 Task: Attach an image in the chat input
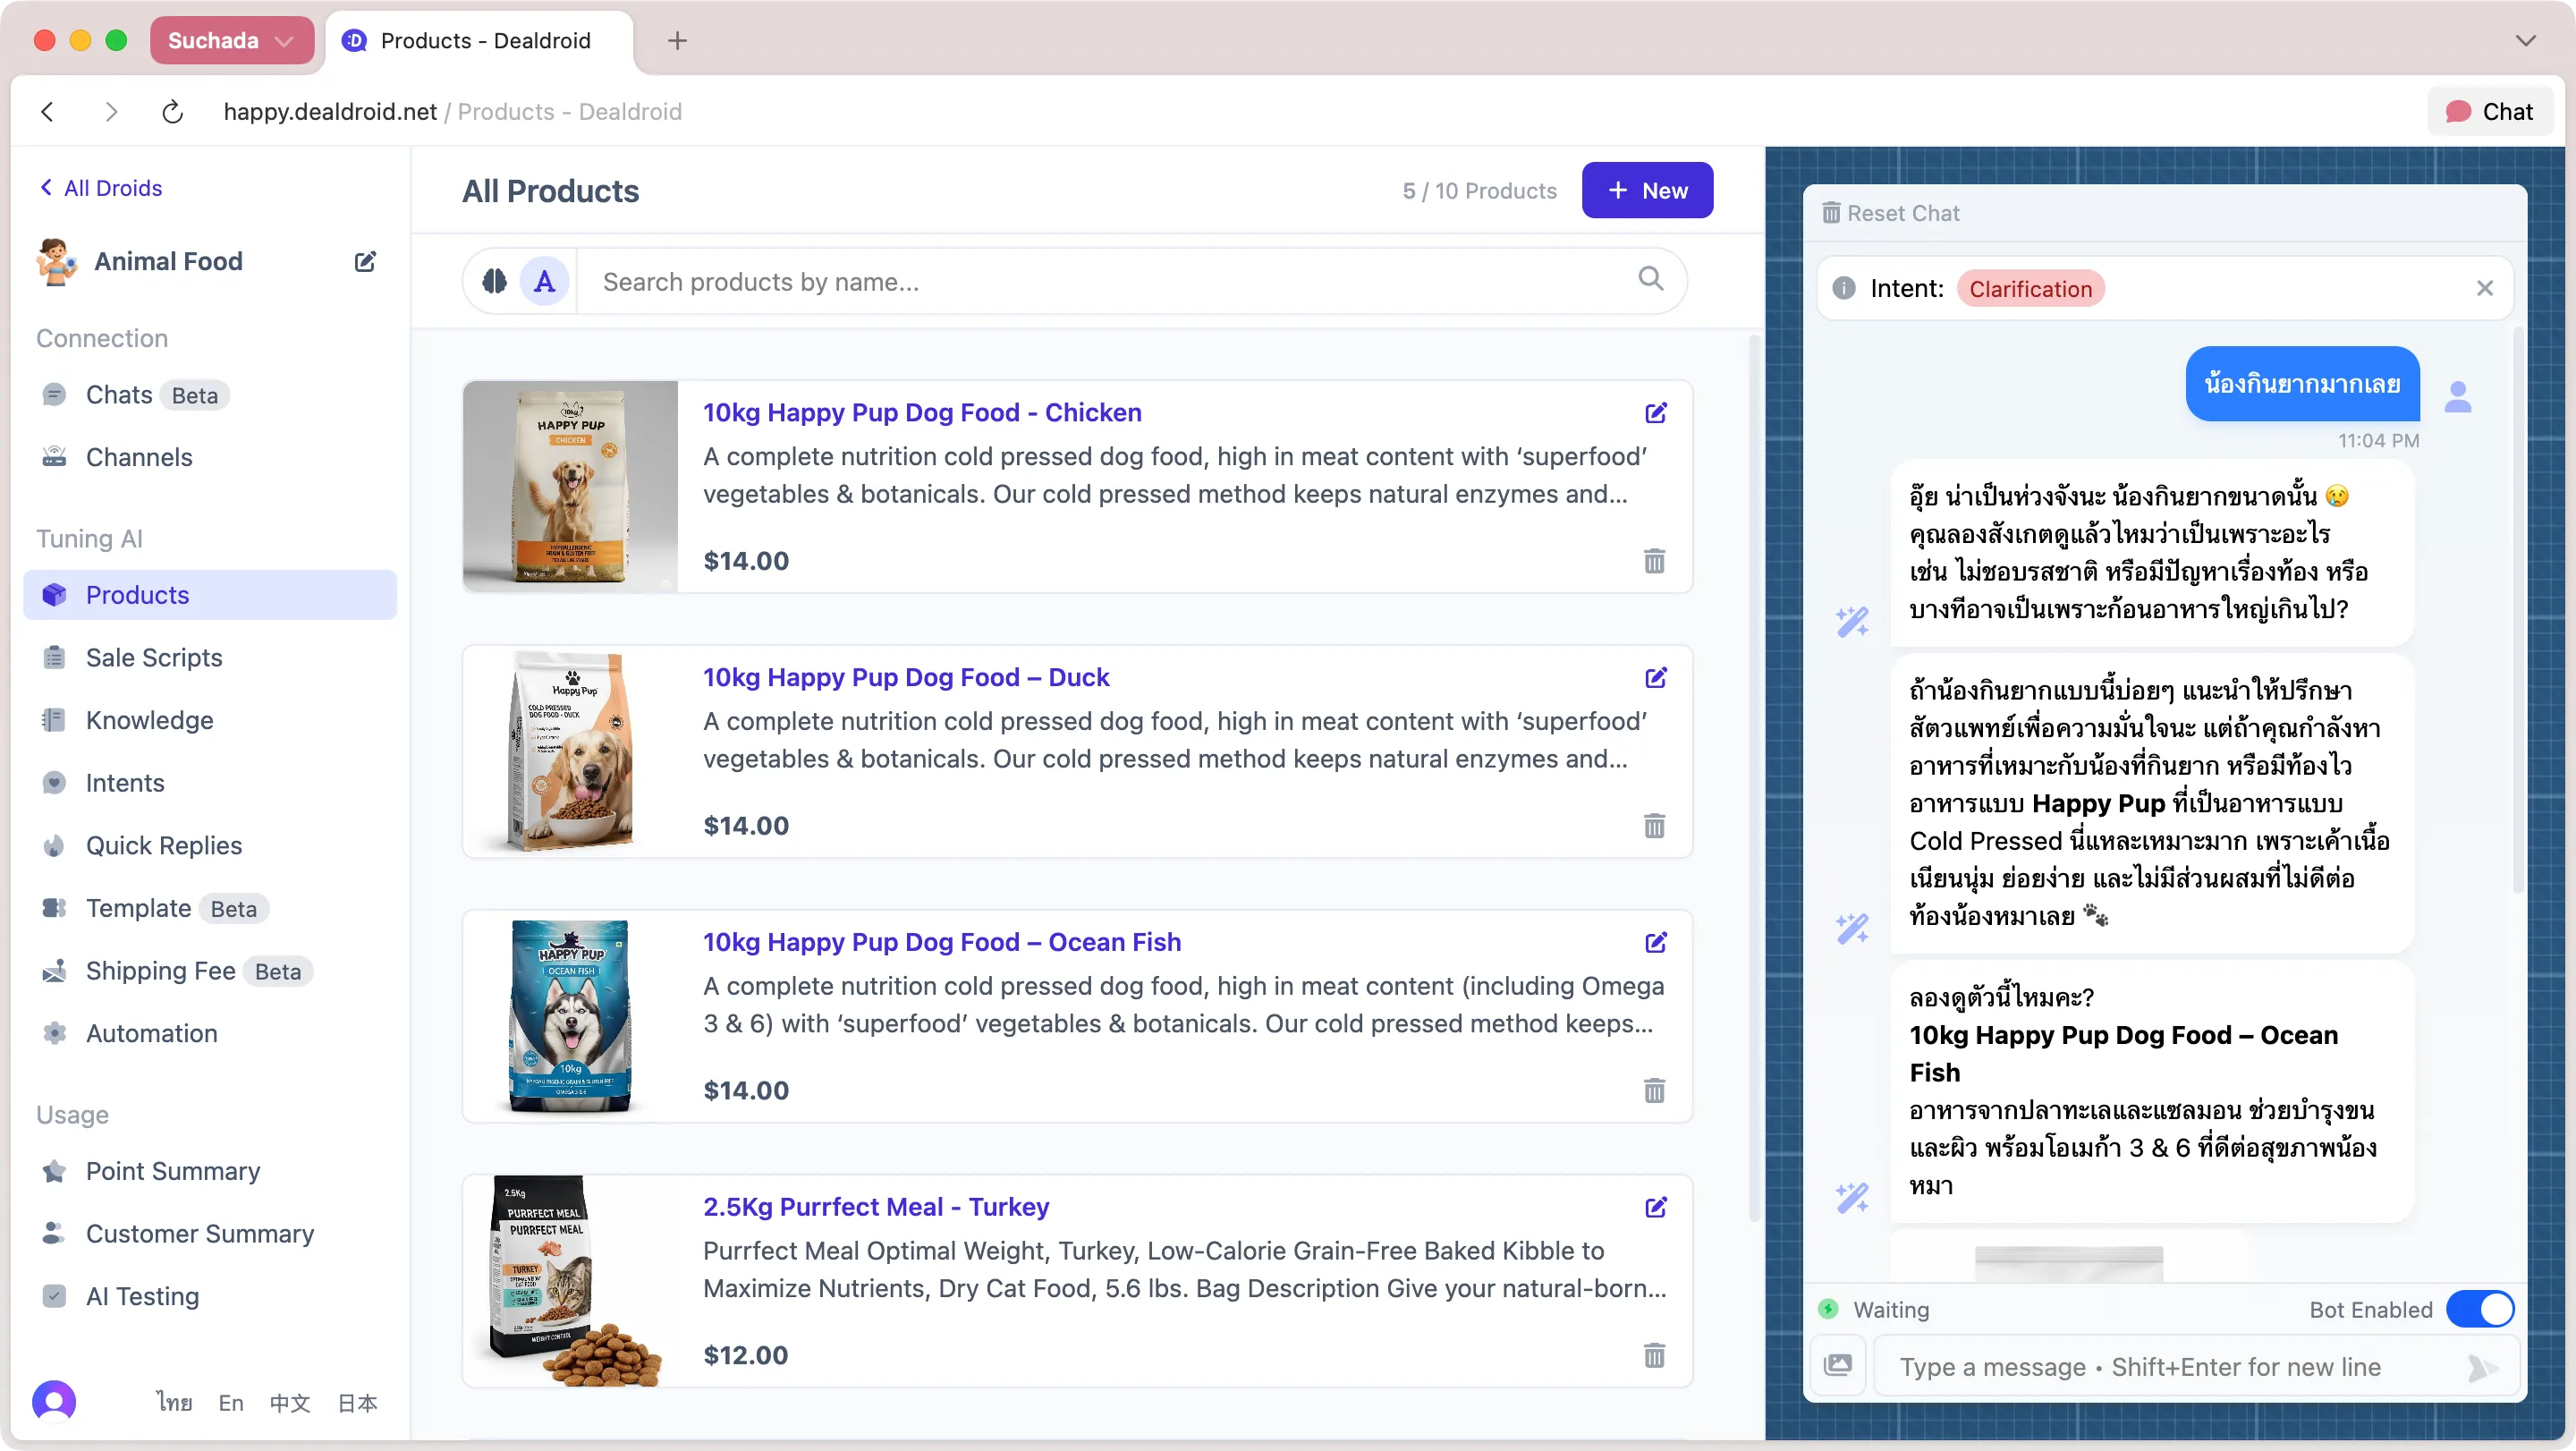click(x=1840, y=1365)
